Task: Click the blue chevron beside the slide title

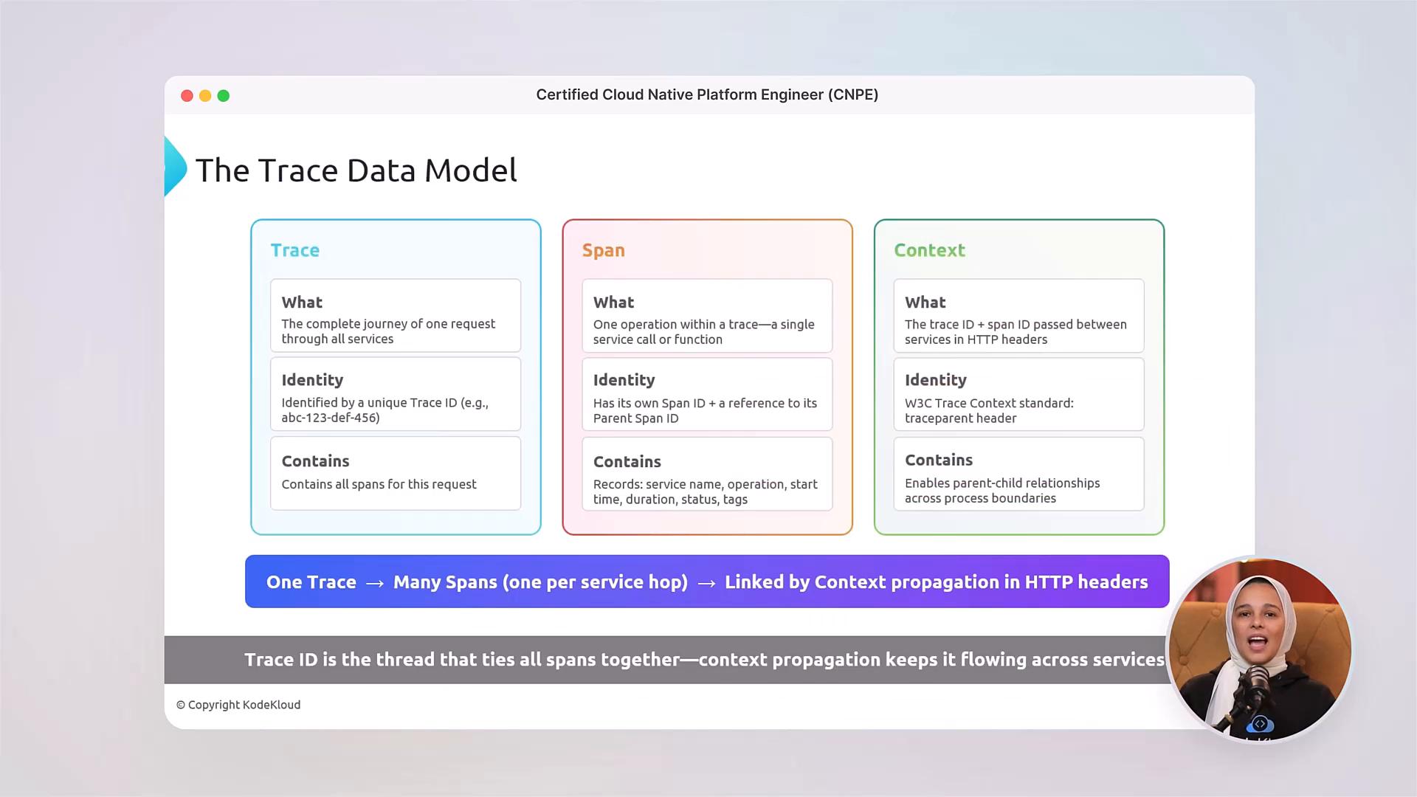Action: pyautogui.click(x=175, y=167)
